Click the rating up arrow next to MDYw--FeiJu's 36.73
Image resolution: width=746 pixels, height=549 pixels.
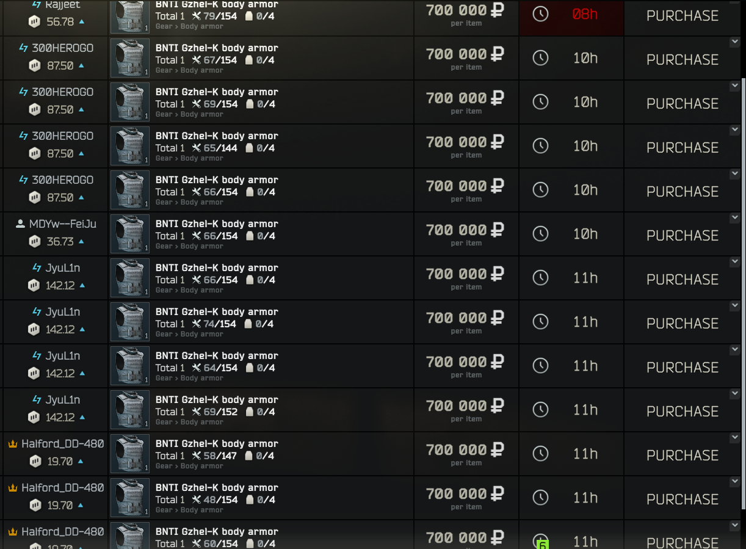tap(81, 242)
